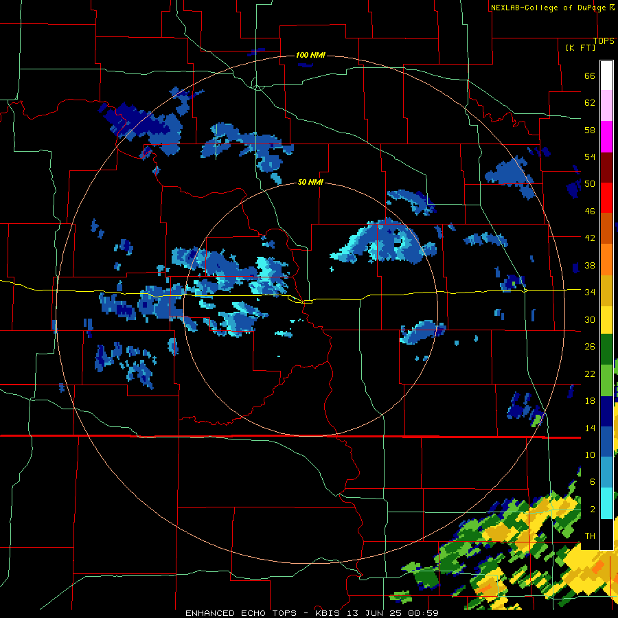Click the navy 18 kft legend swatch
Image resolution: width=618 pixels, height=618 pixels.
606,411
